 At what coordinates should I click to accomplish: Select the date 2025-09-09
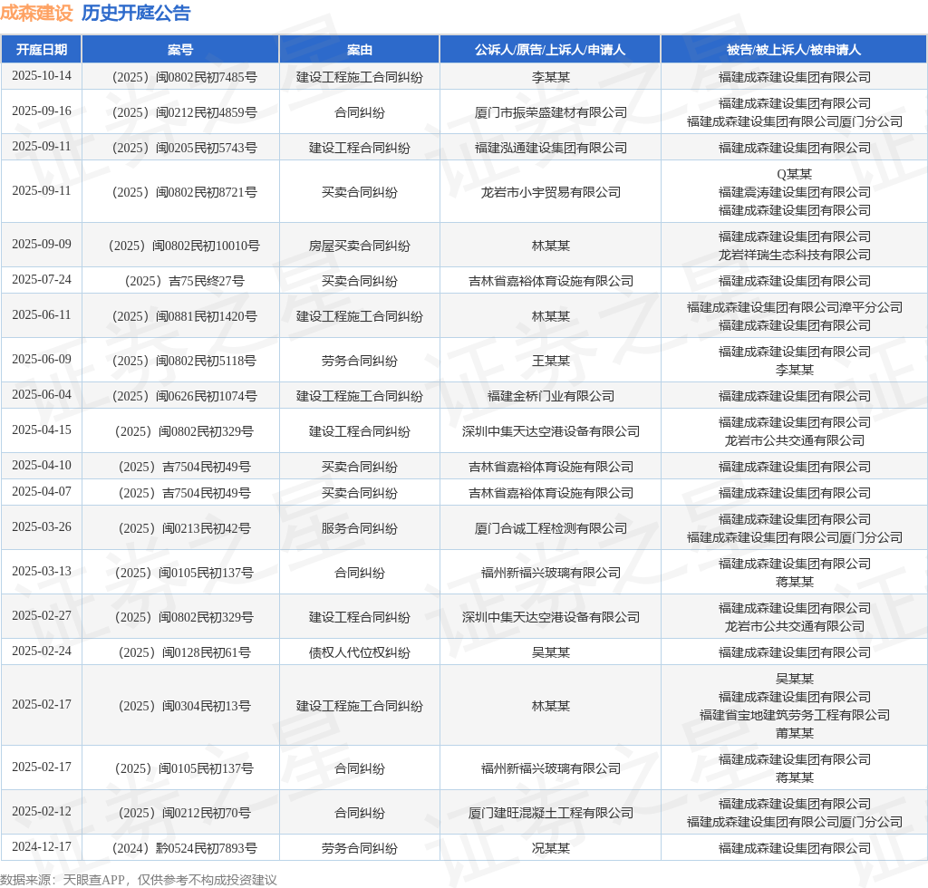click(42, 245)
